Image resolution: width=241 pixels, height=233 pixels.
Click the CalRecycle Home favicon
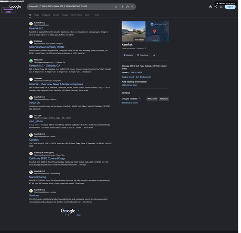pos(31,153)
